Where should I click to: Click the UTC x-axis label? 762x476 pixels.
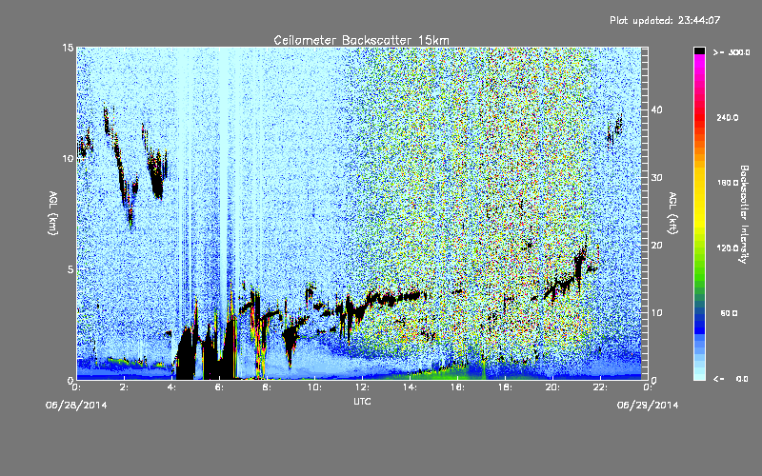click(x=362, y=401)
